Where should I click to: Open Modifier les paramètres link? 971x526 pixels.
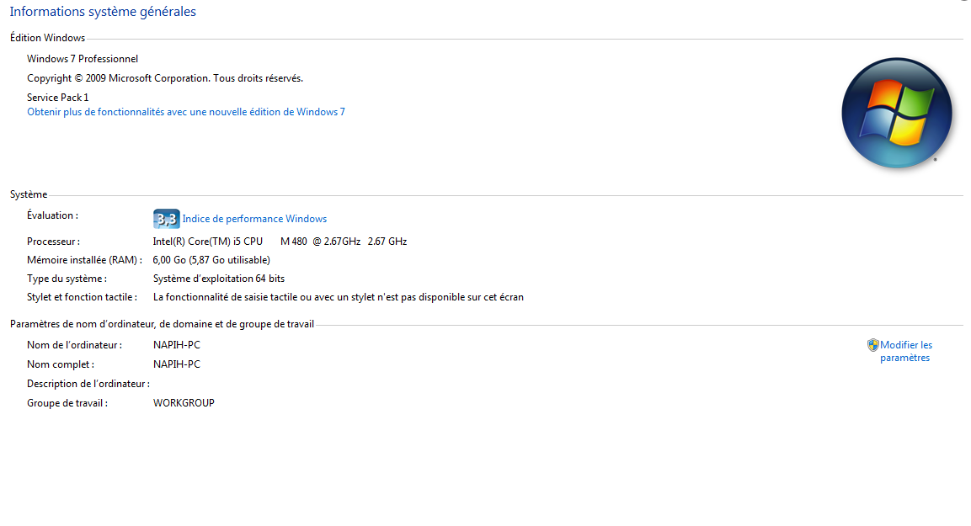pyautogui.click(x=906, y=352)
